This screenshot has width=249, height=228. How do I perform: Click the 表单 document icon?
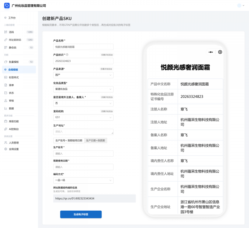point(6,85)
